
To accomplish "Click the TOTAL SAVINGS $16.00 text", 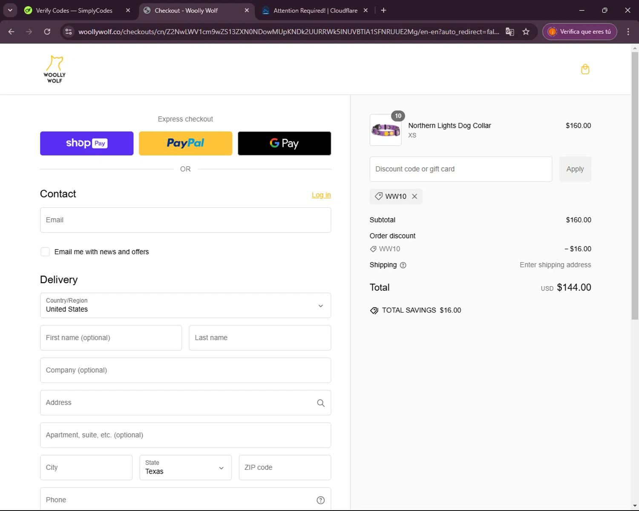I will (x=421, y=310).
